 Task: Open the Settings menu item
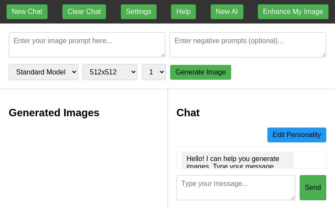pos(138,12)
